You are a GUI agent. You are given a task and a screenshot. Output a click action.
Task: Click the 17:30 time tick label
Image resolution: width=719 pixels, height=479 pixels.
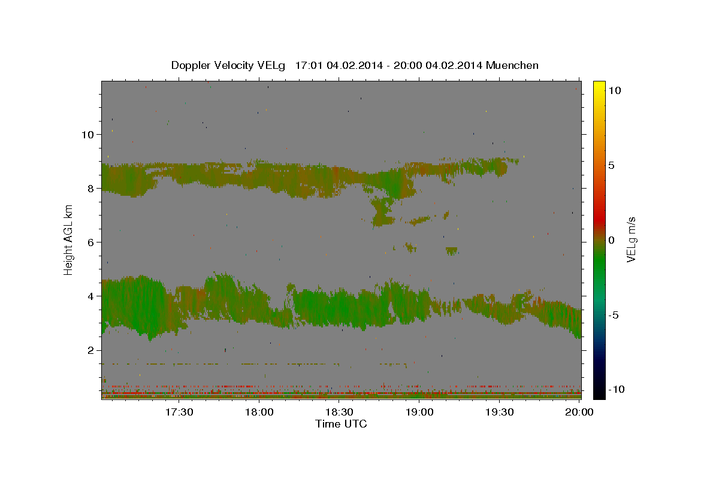(179, 413)
